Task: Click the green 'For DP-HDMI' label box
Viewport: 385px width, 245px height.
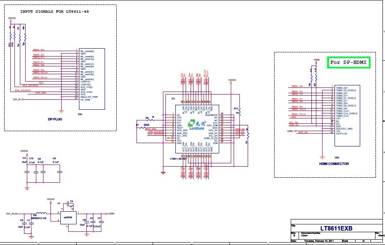Action: 348,62
